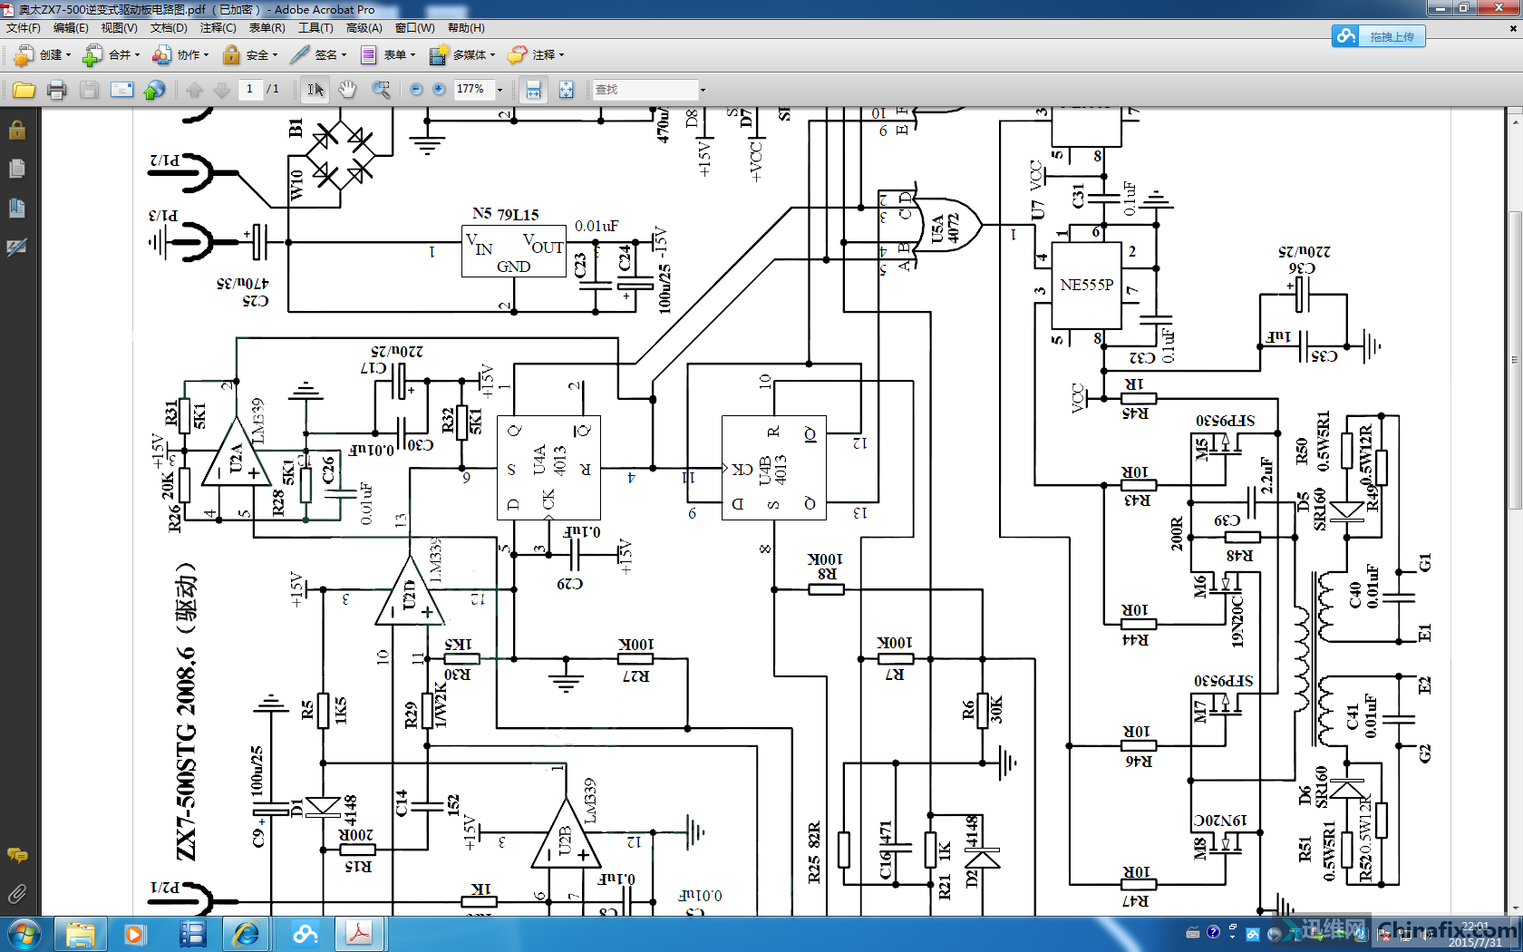This screenshot has height=952, width=1523.
Task: Open the Multimedia (多媒体) dropdown
Action: [461, 55]
